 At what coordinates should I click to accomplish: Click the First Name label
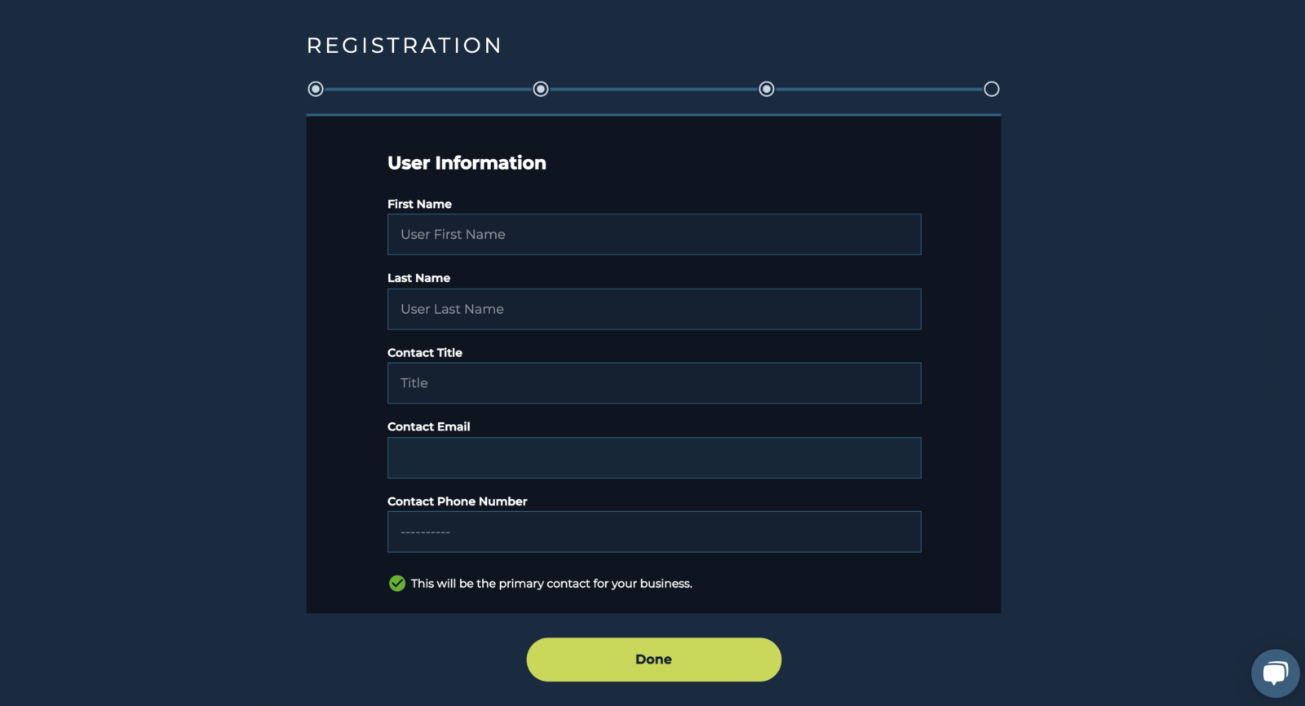coord(419,204)
